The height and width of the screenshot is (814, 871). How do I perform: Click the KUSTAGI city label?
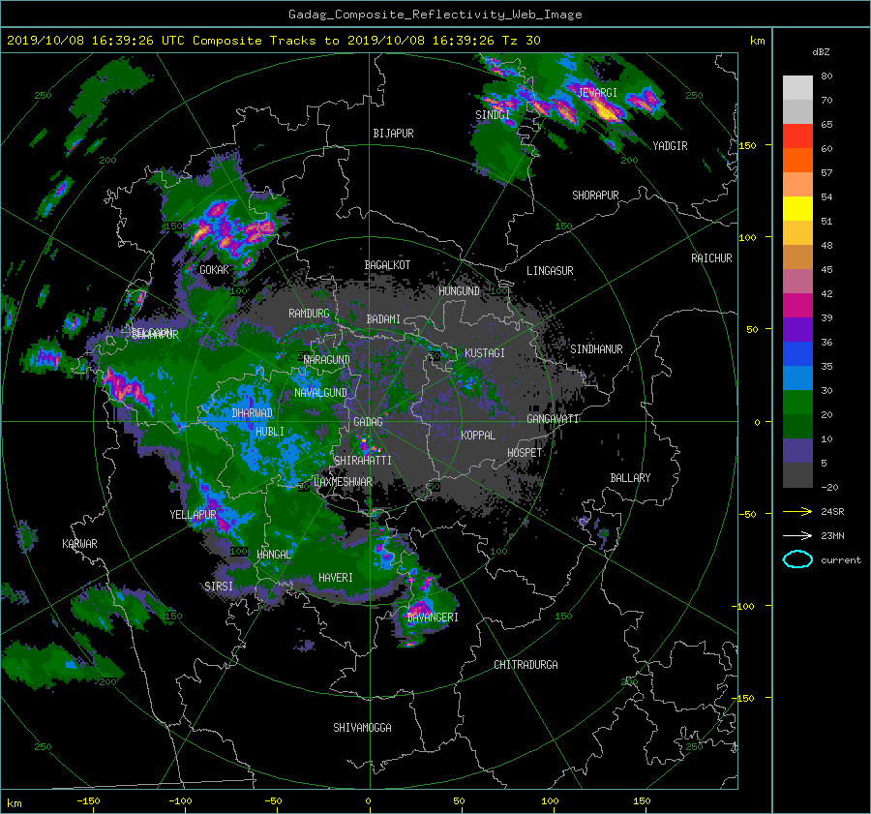[485, 353]
